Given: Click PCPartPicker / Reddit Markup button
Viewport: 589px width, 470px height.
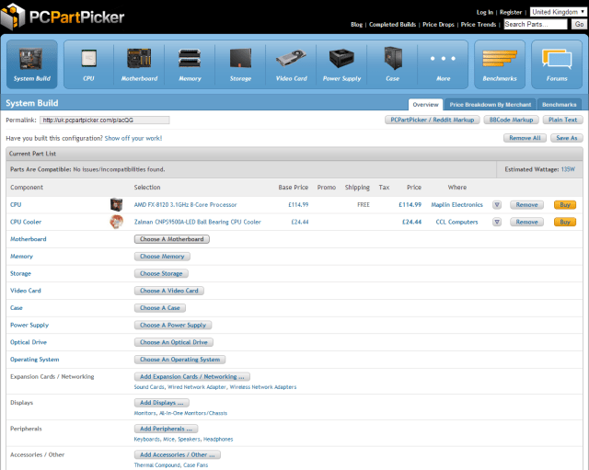Looking at the screenshot, I should tap(433, 120).
